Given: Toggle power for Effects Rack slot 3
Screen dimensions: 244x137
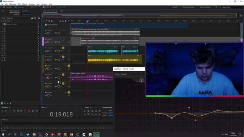Looking at the screenshot, I should pyautogui.click(x=5, y=29).
